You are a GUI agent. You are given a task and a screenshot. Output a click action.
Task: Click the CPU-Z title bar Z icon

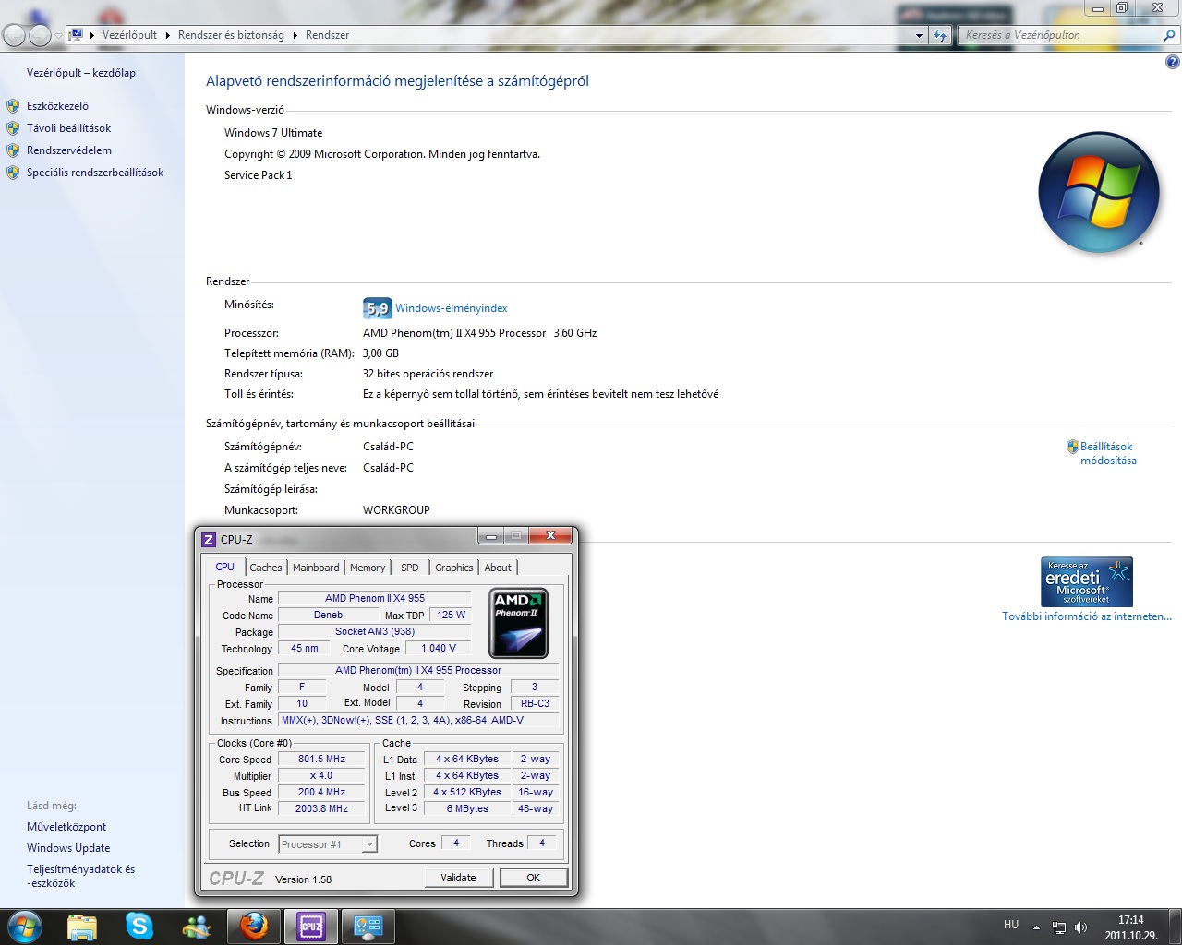tap(209, 539)
